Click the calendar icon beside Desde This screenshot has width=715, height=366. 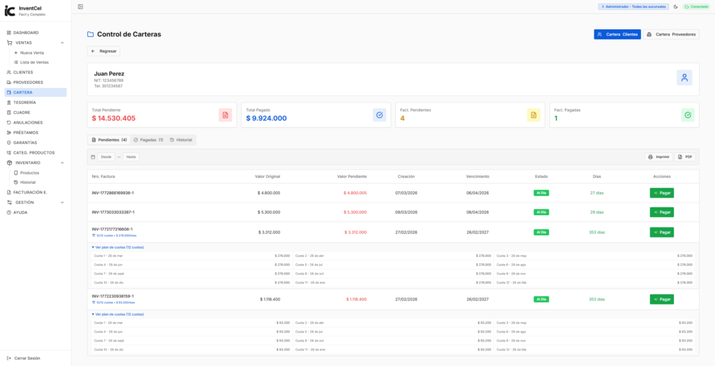(x=93, y=157)
